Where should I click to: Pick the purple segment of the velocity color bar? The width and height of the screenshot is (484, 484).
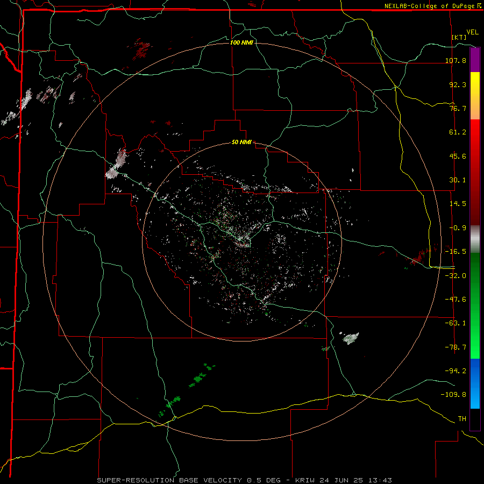pyautogui.click(x=475, y=60)
